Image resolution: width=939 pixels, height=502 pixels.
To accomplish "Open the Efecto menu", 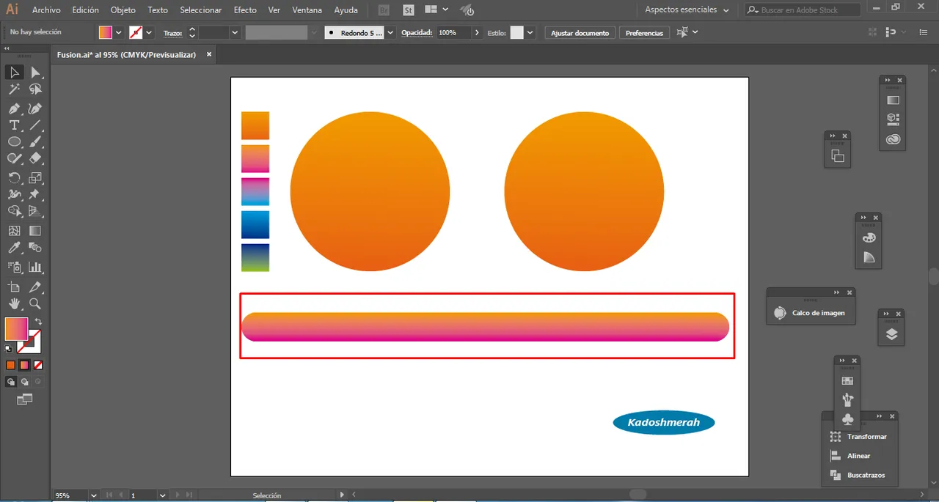I will [x=245, y=10].
